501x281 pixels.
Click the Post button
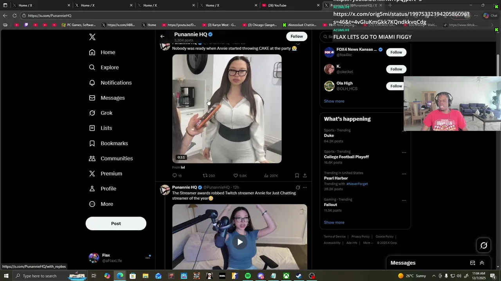click(116, 224)
